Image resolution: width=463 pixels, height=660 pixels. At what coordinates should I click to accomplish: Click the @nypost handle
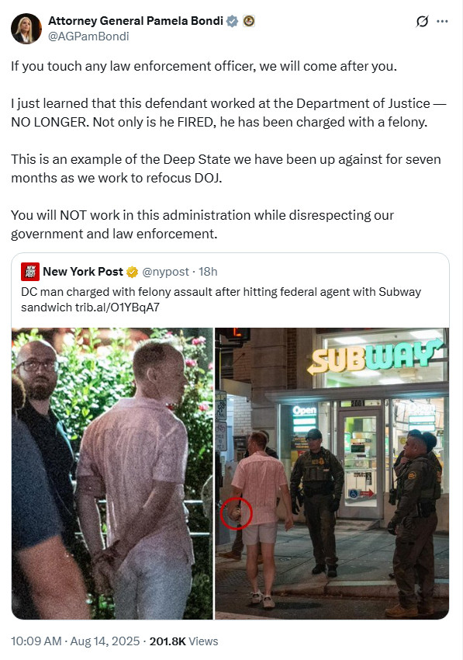165,272
